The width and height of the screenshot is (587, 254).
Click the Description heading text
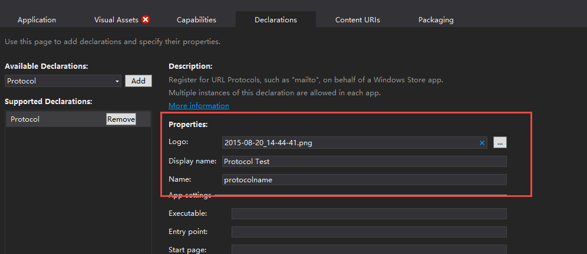[190, 66]
